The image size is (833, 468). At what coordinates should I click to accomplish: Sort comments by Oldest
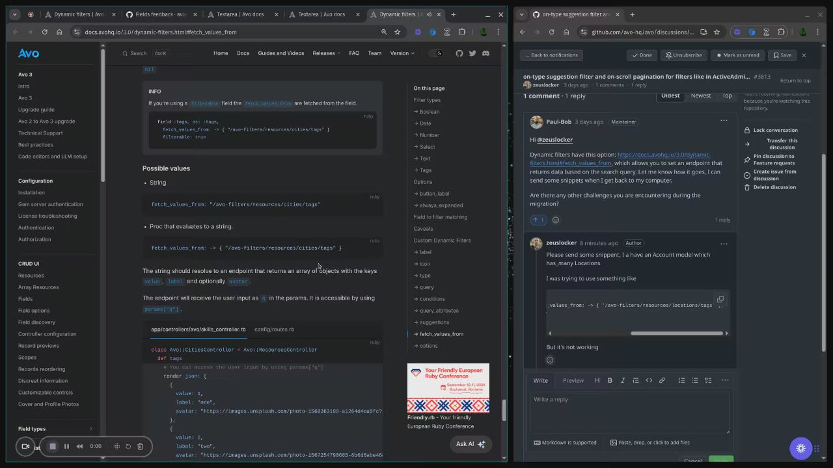click(670, 96)
